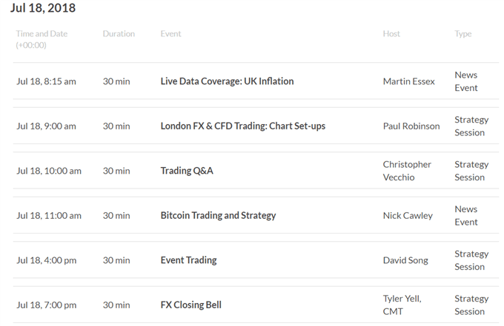The height and width of the screenshot is (326, 504).
Task: Click host name Paul Robinson
Action: [411, 126]
